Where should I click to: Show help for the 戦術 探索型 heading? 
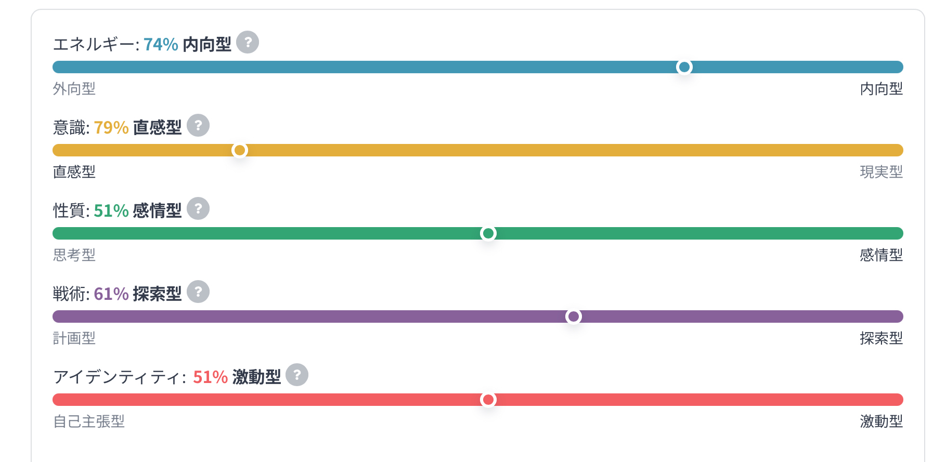[x=198, y=292]
